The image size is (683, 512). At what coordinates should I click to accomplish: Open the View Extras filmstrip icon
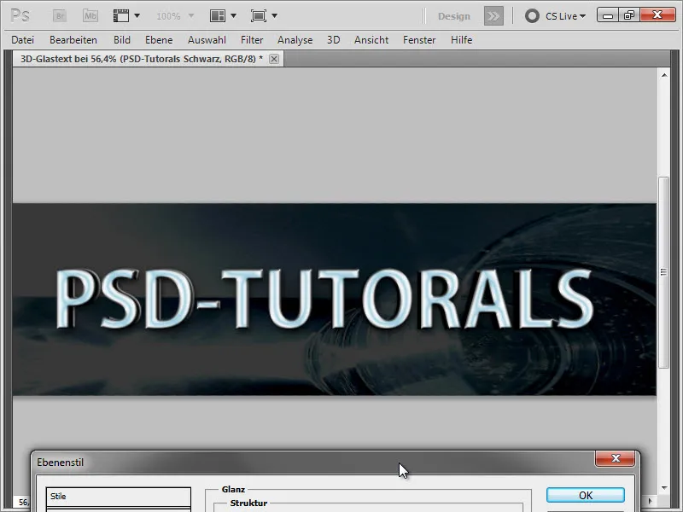(x=121, y=16)
